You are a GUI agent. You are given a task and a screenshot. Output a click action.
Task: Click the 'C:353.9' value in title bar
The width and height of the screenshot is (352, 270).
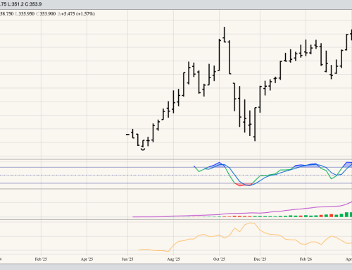click(33, 4)
